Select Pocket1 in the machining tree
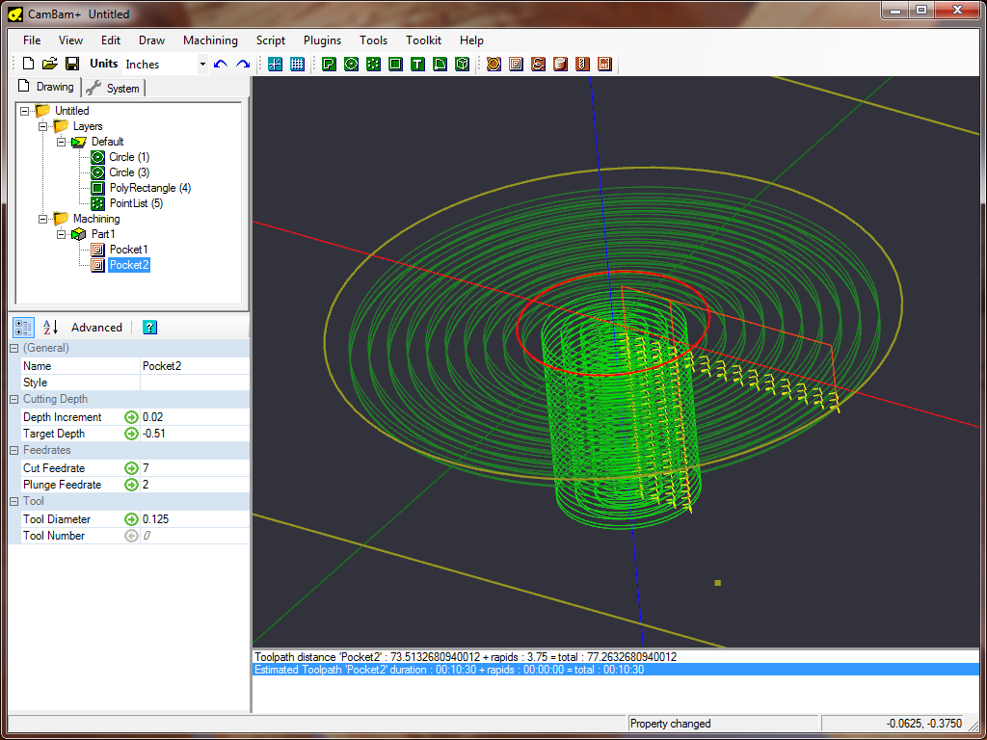Screen dimensions: 987x740 pos(128,250)
